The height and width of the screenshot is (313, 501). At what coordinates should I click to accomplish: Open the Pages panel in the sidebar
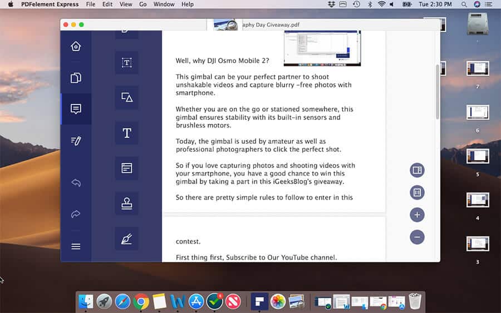click(76, 78)
